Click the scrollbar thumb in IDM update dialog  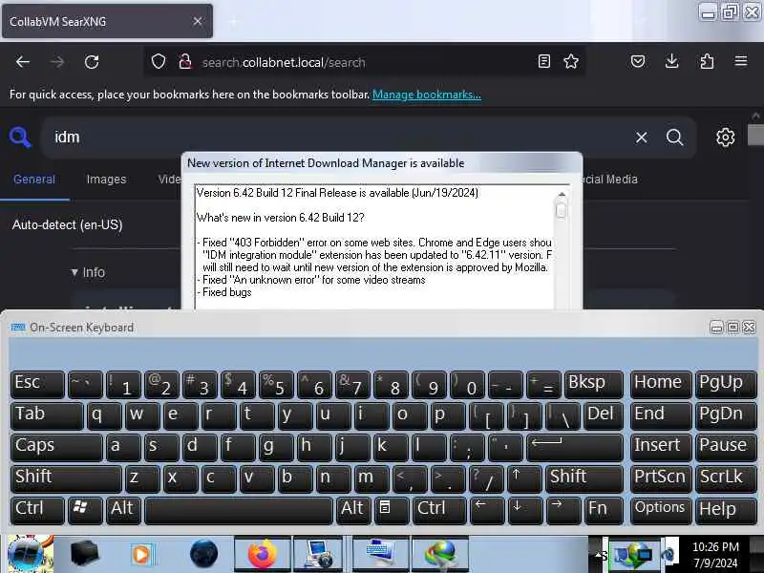(562, 210)
